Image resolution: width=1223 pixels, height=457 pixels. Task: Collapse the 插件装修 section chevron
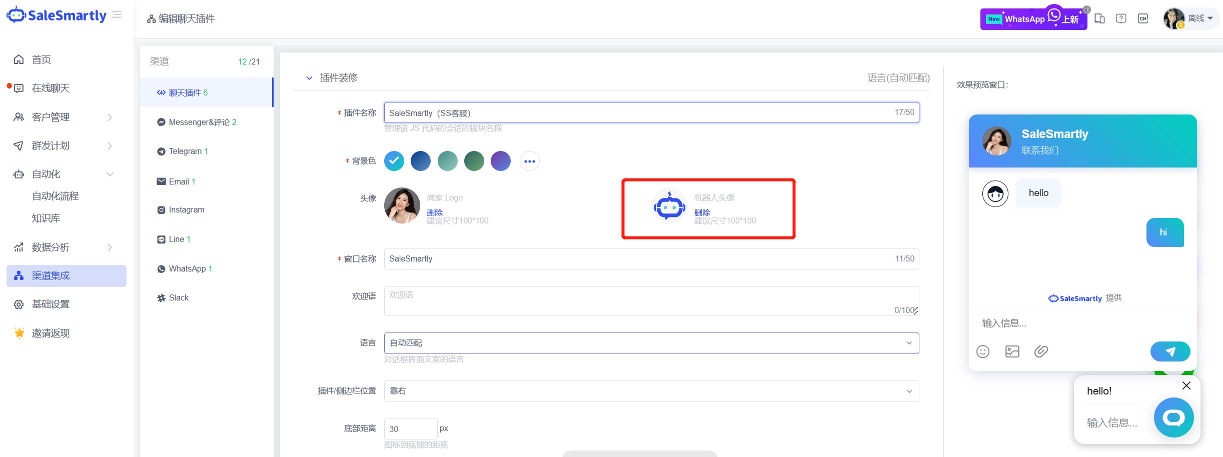[309, 78]
